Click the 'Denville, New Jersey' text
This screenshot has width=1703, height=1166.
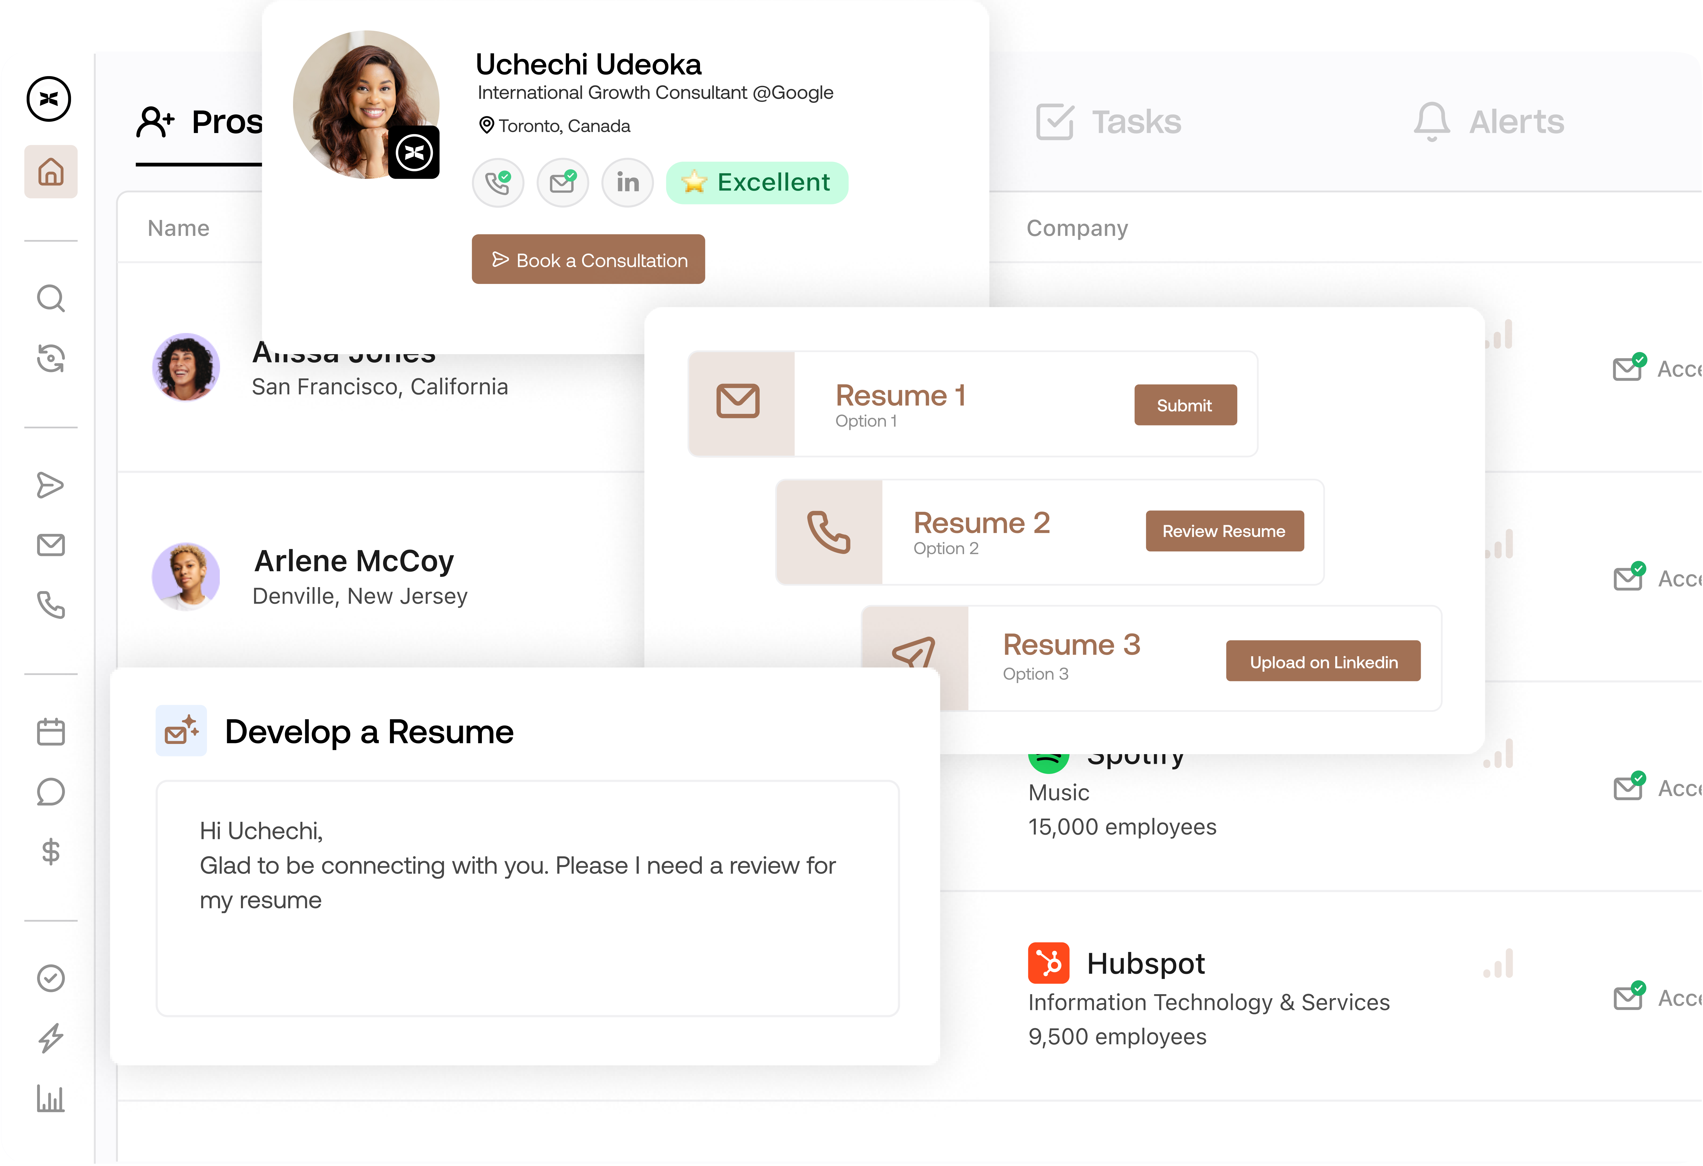pos(360,596)
